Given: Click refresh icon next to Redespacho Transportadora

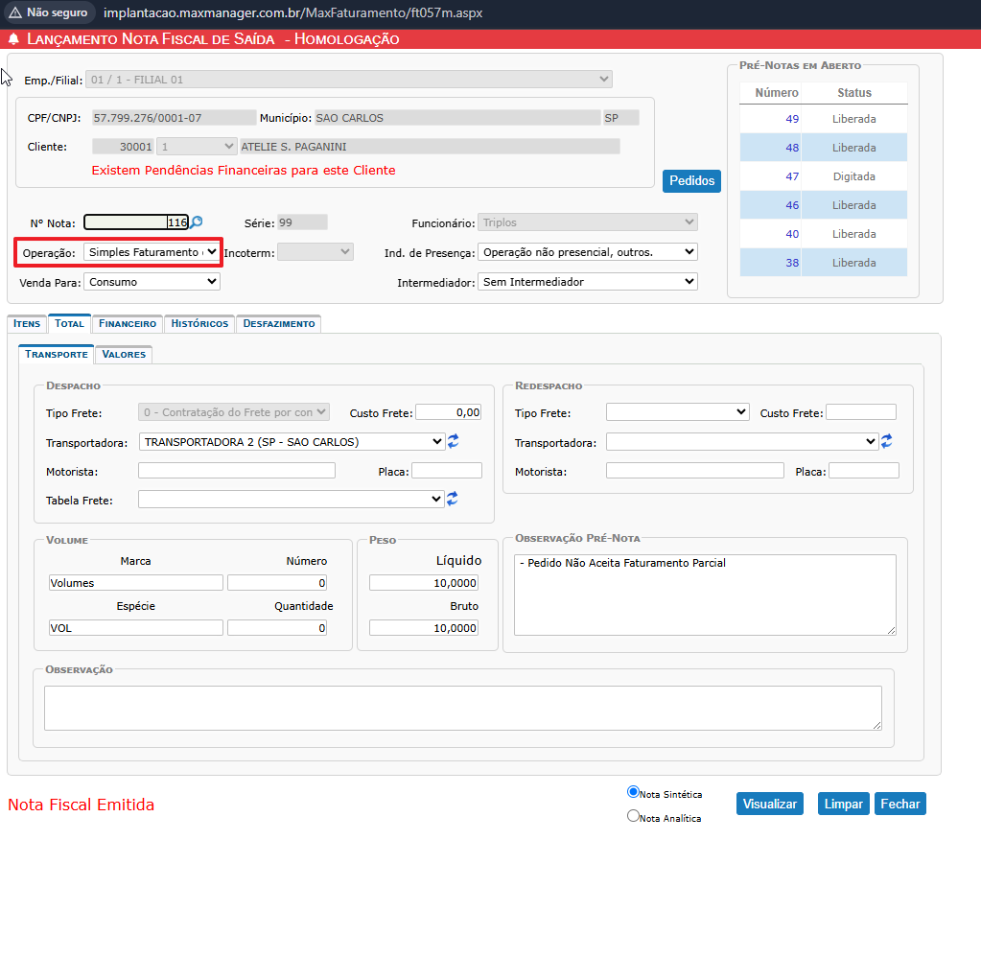Looking at the screenshot, I should [x=887, y=441].
